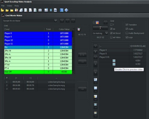Image resolution: width=149 pixels, height=119 pixels.
Task: Enable the 'T' checkbox under Cmd
Action: click(111, 25)
